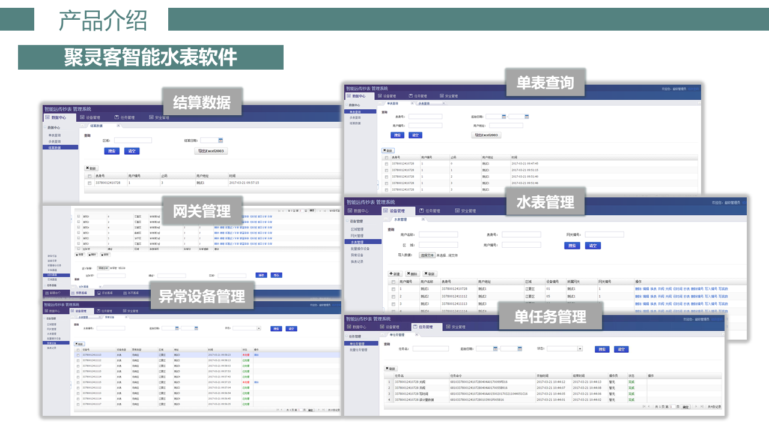Click 表身号 input field in 单表查询 window
The width and height of the screenshot is (769, 432).
(425, 116)
